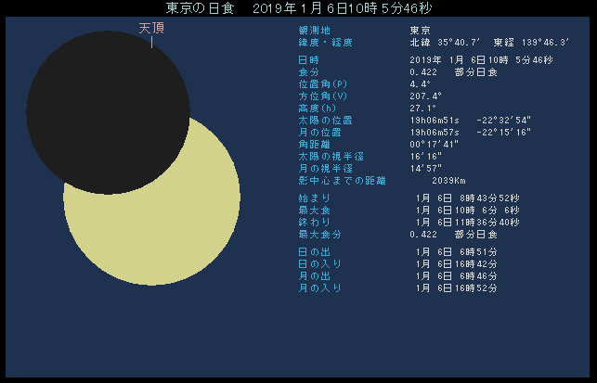Select the 観測地 label
This screenshot has width=597, height=383.
[x=314, y=30]
